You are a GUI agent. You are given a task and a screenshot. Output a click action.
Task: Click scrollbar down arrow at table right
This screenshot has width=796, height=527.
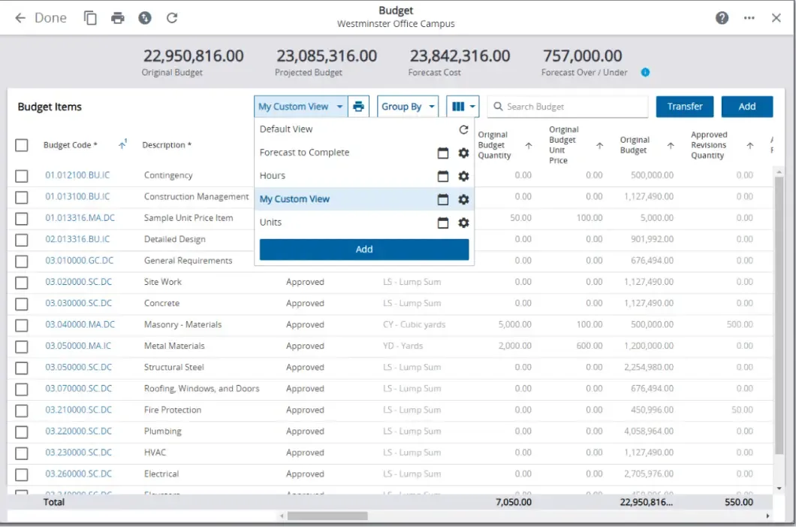tap(779, 489)
